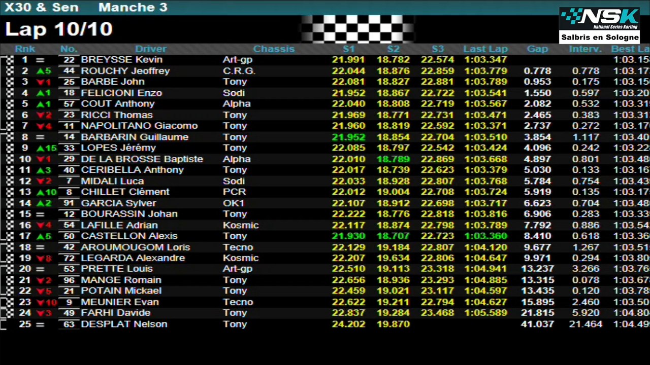Click the Manche 3 title text
This screenshot has width=650, height=365.
pyautogui.click(x=133, y=8)
